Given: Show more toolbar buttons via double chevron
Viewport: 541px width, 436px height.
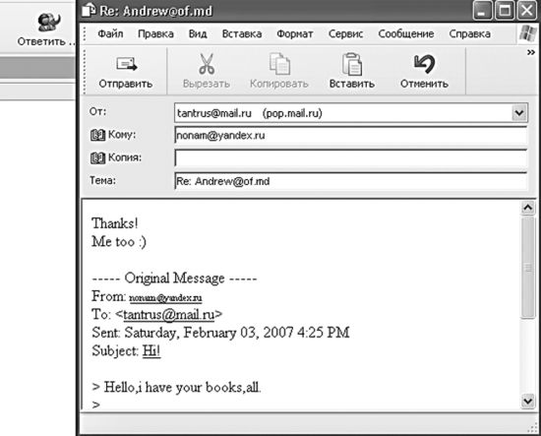Looking at the screenshot, I should [x=531, y=52].
